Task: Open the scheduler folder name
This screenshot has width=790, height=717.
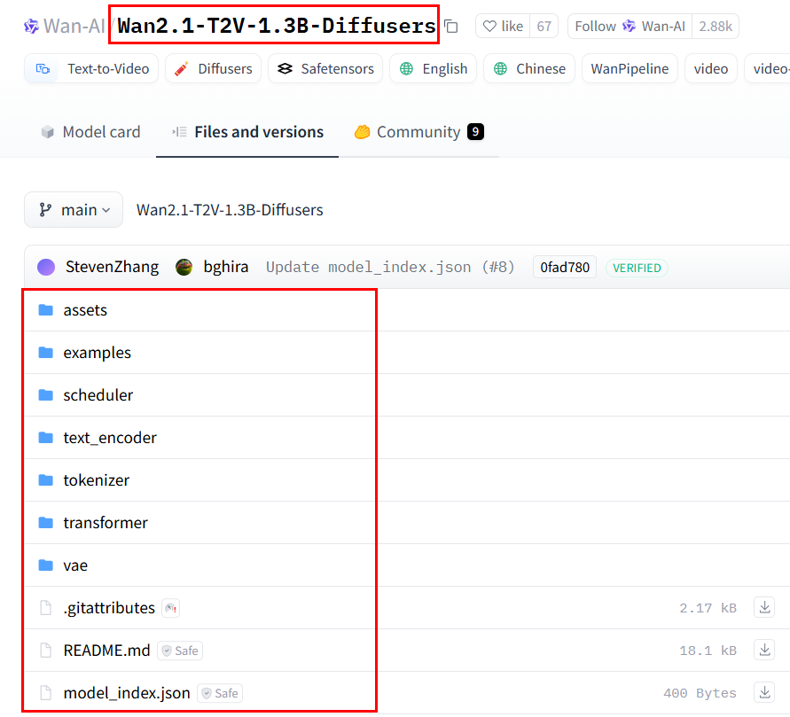Action: pyautogui.click(x=98, y=395)
